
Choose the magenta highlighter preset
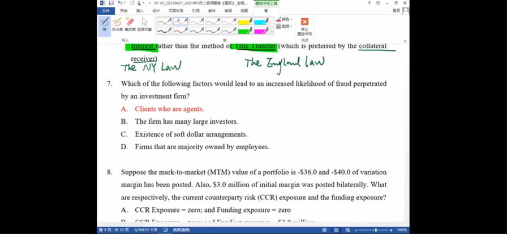click(x=261, y=31)
